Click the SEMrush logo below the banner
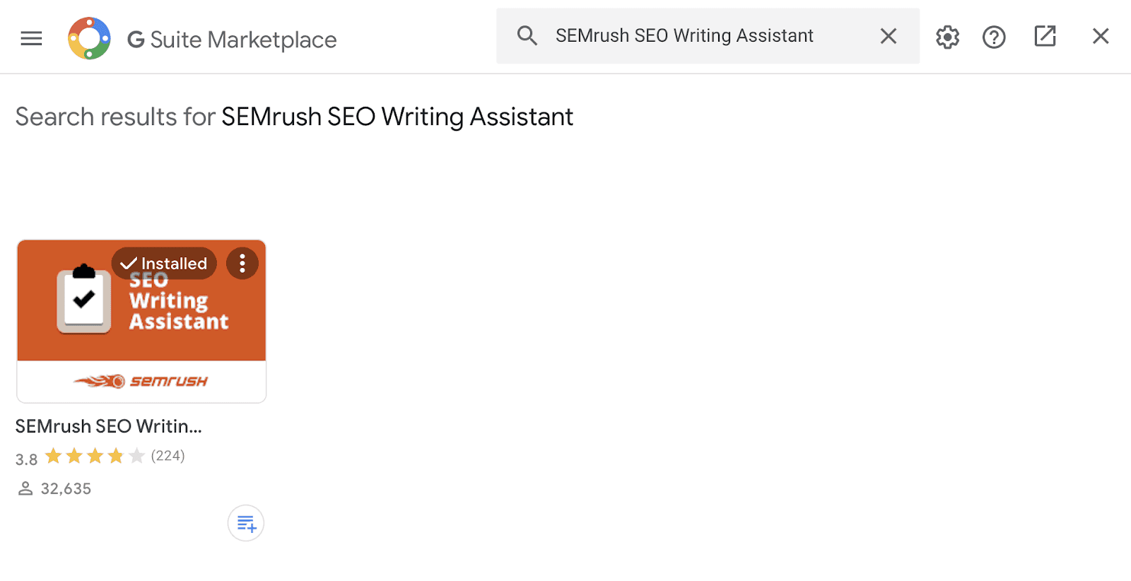1131x581 pixels. [141, 382]
